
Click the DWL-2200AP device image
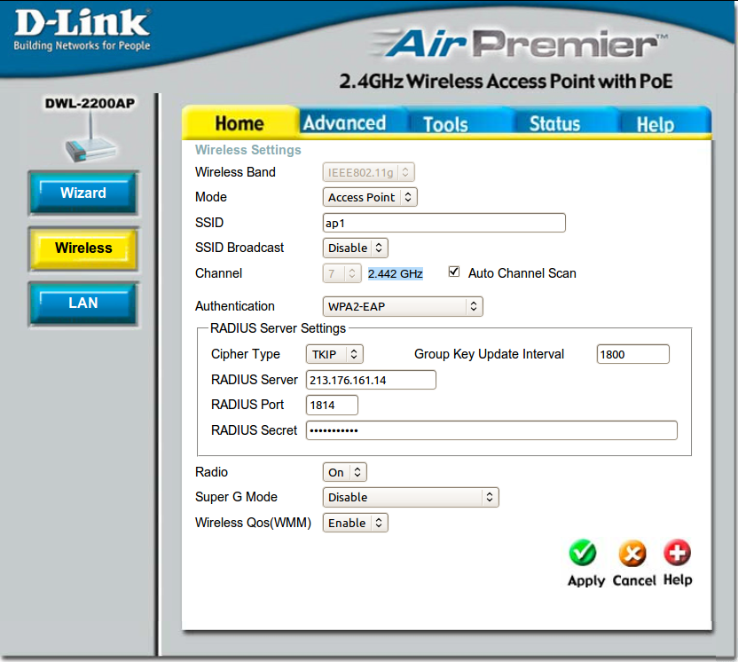tap(90, 142)
